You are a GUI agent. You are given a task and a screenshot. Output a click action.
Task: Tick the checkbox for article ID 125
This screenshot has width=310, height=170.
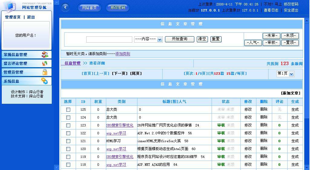(68, 110)
